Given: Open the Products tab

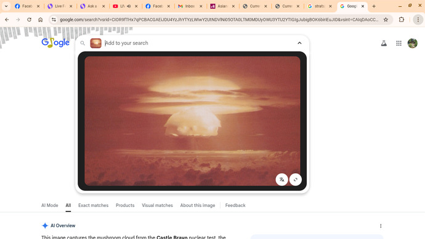Looking at the screenshot, I should tap(125, 205).
